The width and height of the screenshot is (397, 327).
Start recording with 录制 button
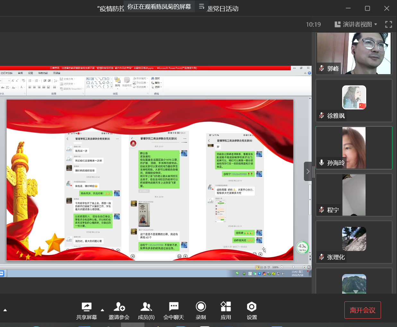201,307
